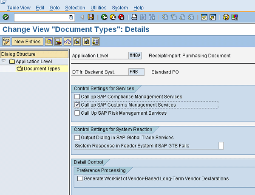Click the green Enter checkmark icon
The image size is (255, 195).
point(6,17)
